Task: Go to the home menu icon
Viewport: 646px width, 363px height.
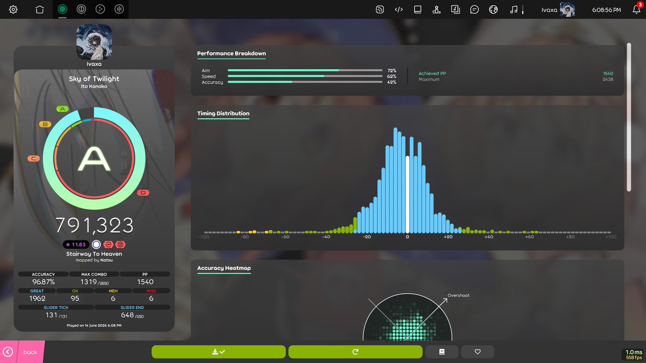Action: point(39,9)
